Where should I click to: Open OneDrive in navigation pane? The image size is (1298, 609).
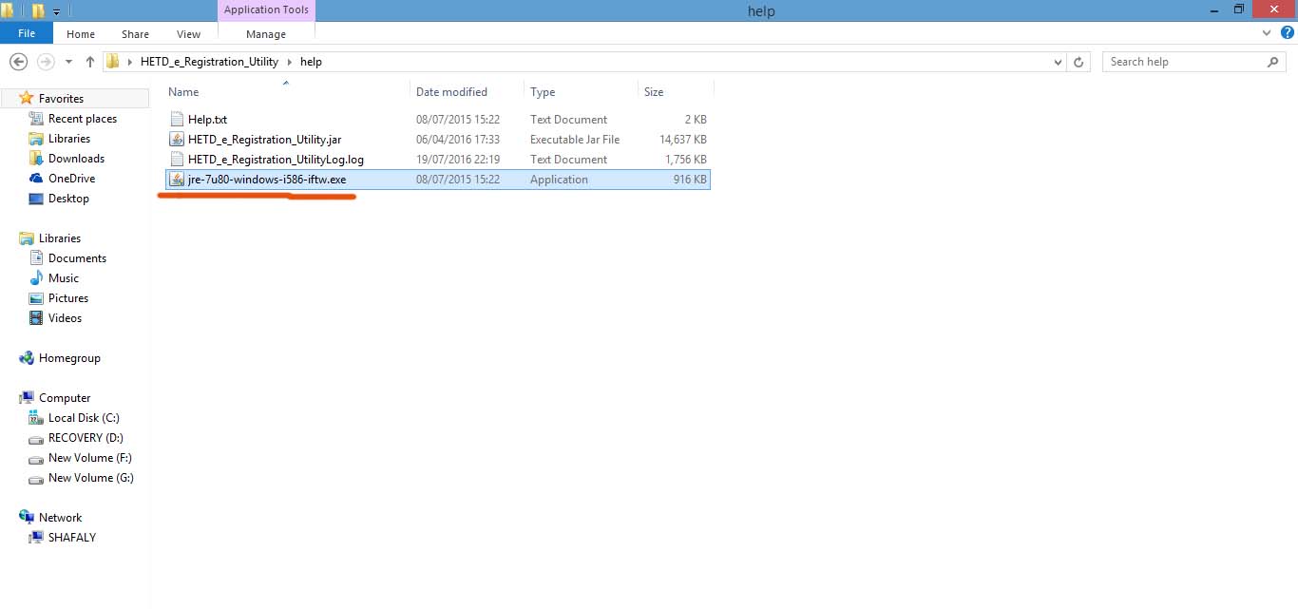(x=71, y=179)
